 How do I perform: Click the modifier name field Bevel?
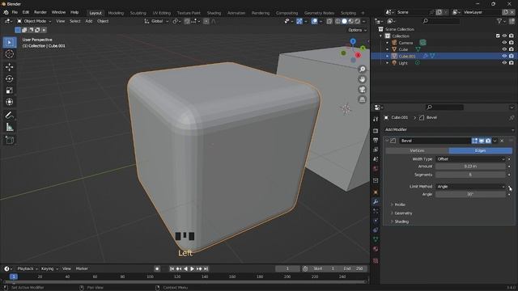click(x=435, y=141)
